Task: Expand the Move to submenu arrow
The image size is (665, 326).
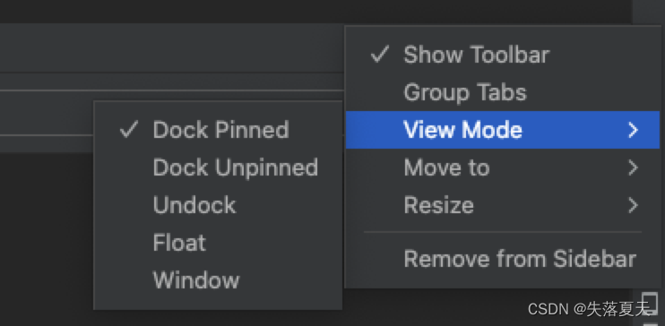Action: pos(633,167)
